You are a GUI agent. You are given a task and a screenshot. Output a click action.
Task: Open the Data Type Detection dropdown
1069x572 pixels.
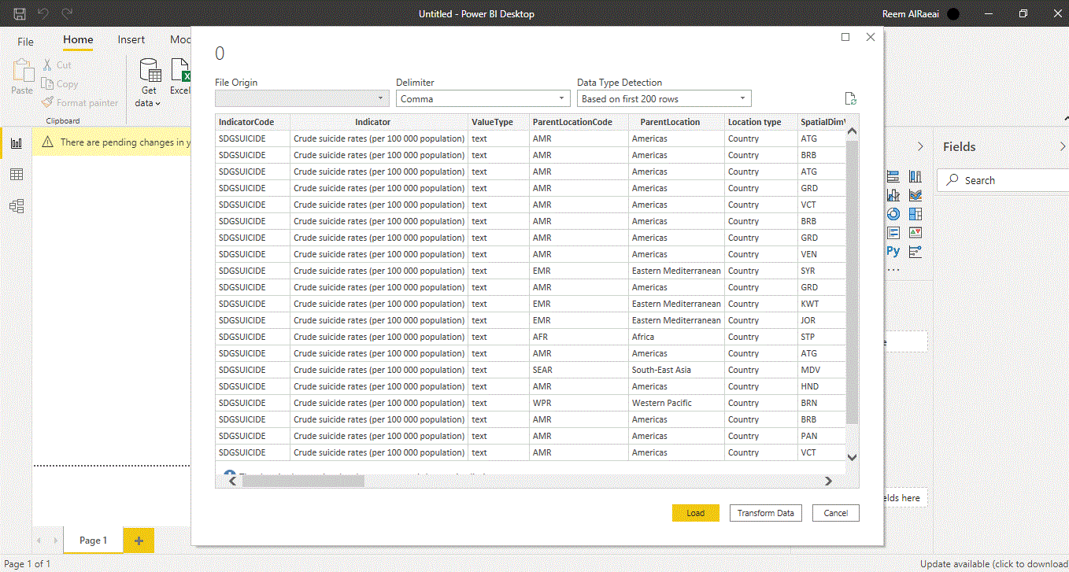[x=664, y=98]
